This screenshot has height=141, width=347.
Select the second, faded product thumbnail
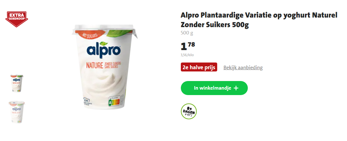[17, 112]
